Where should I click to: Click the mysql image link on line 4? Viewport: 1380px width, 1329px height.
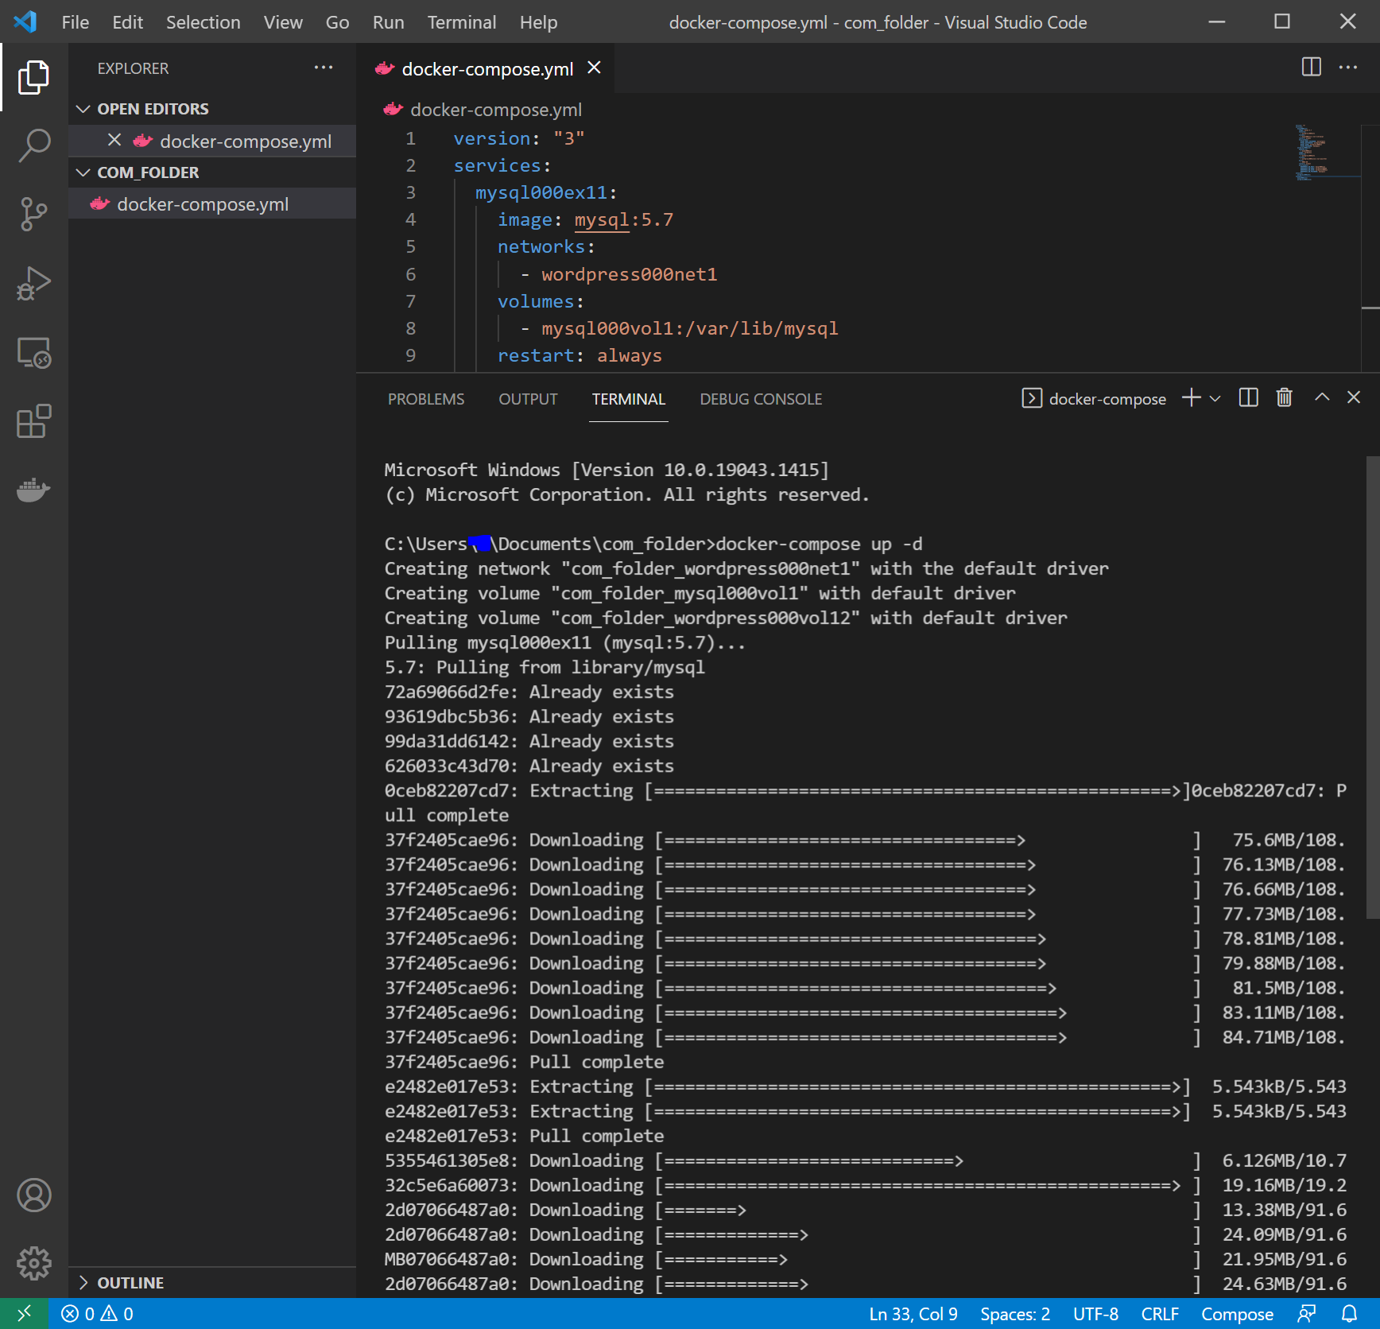click(x=601, y=219)
